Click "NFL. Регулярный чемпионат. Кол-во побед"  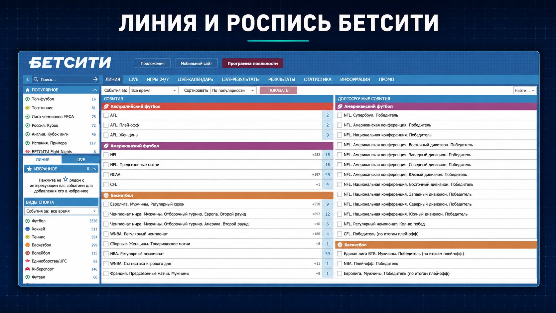pos(384,224)
